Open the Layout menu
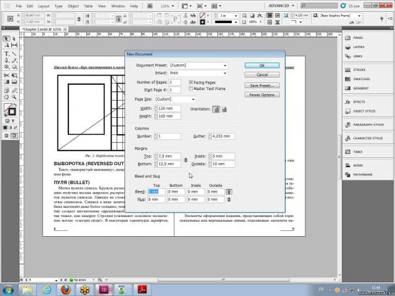This screenshot has width=395, height=296. pos(44,6)
